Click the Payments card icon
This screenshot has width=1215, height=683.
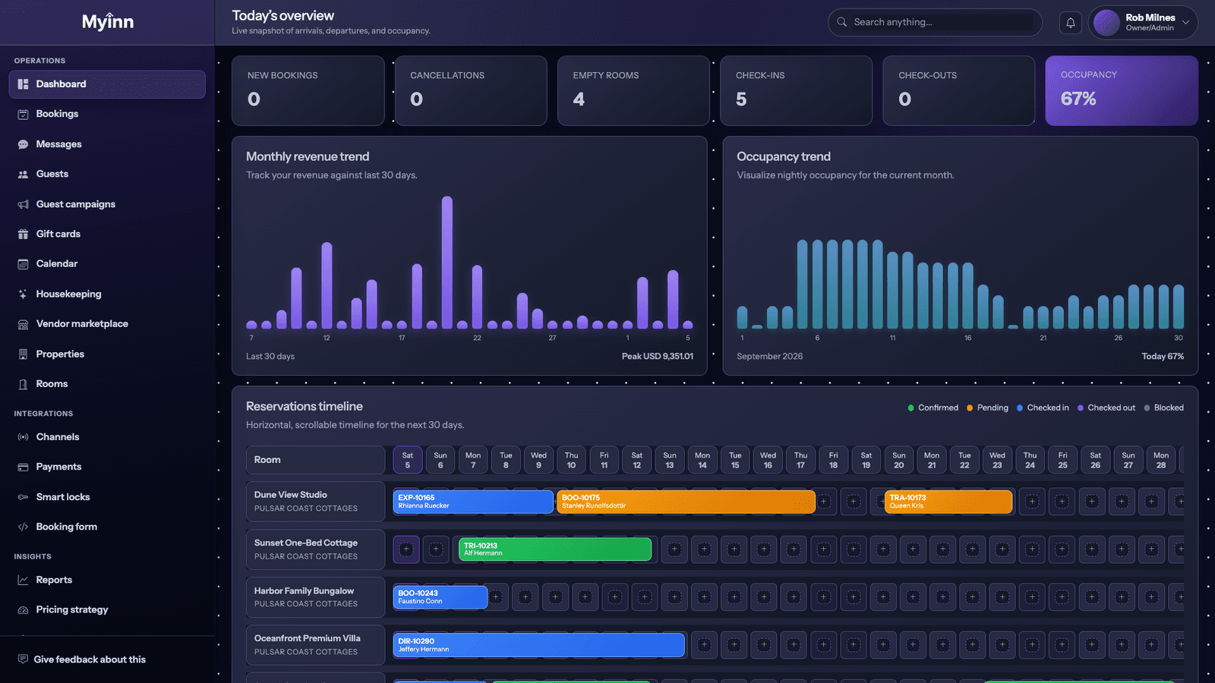coord(23,467)
